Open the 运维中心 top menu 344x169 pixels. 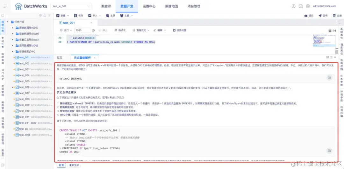click(149, 6)
